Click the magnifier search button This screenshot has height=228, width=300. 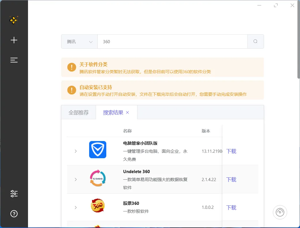[255, 41]
